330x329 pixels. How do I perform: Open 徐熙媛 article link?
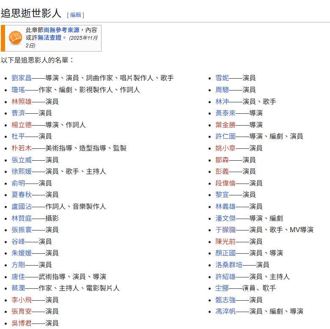point(22,171)
